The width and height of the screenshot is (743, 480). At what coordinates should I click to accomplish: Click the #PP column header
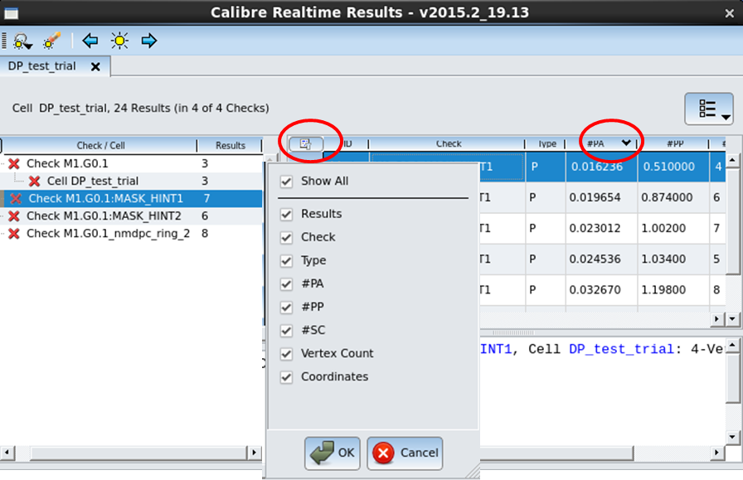[x=674, y=143]
